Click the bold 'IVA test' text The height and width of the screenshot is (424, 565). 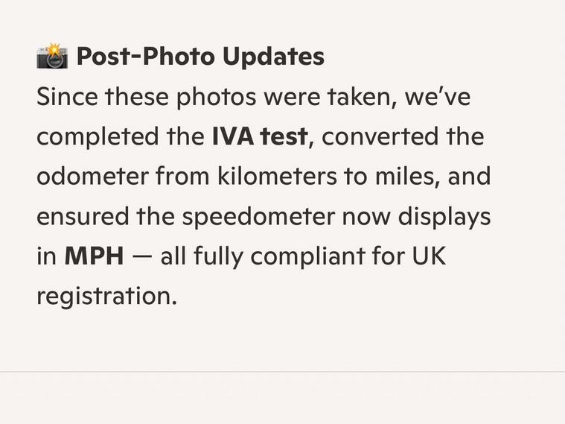tap(260, 137)
